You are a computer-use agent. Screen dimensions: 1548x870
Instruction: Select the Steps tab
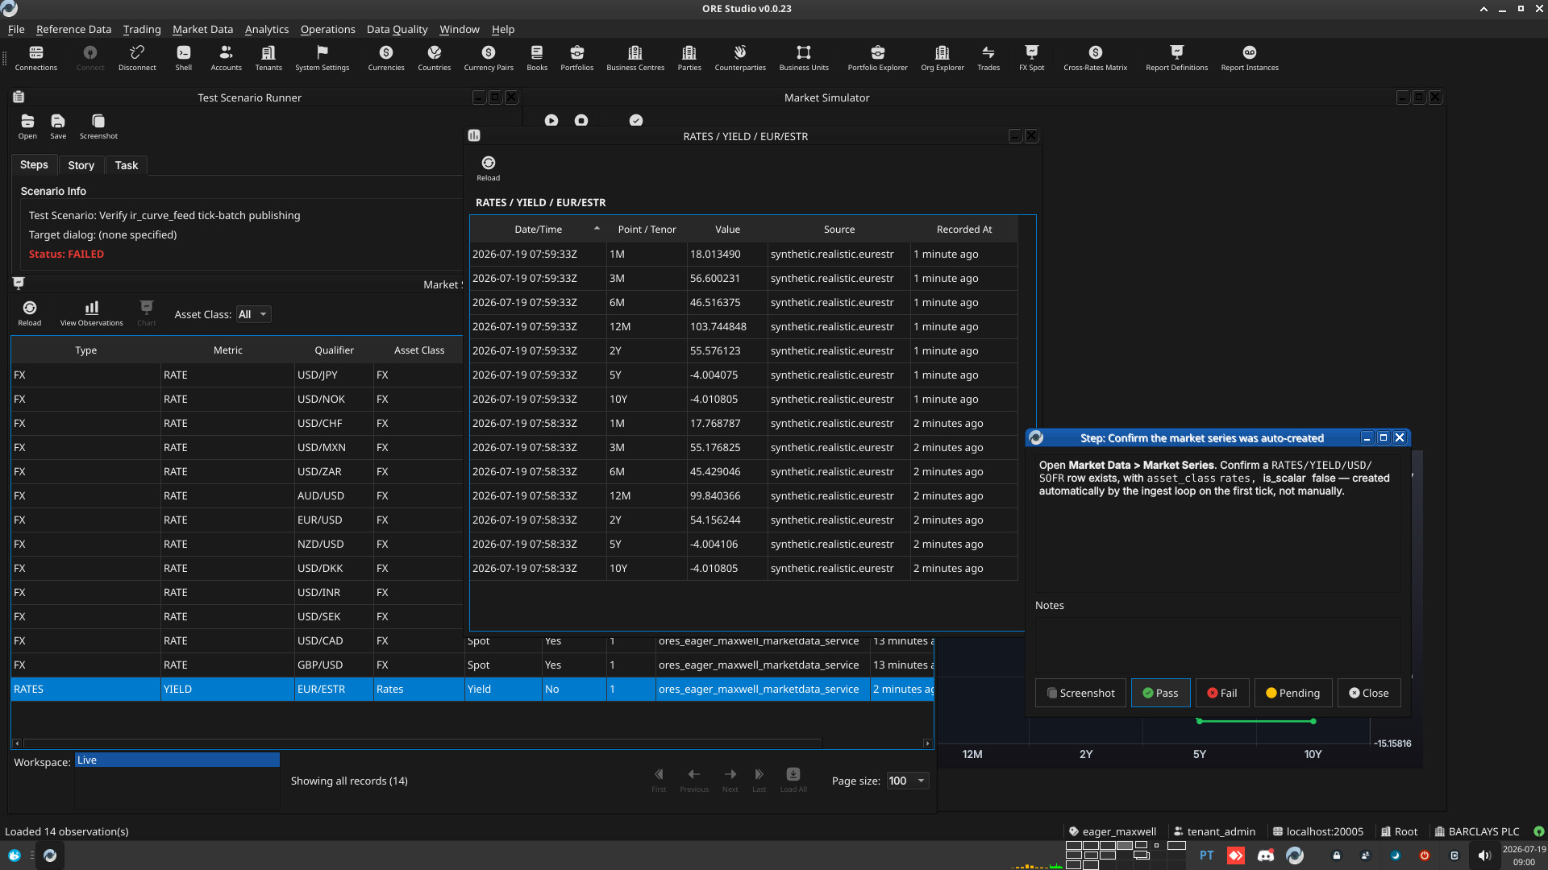point(34,164)
